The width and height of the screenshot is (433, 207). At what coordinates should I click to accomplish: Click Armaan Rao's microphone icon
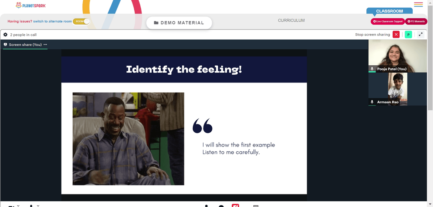[x=372, y=102]
